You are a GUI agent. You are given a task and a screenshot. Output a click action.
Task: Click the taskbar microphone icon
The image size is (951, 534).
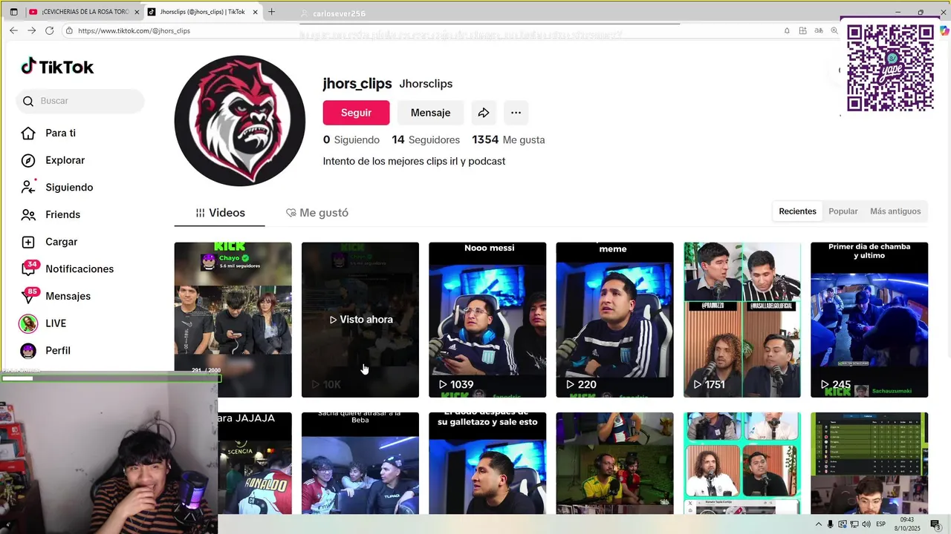(830, 524)
